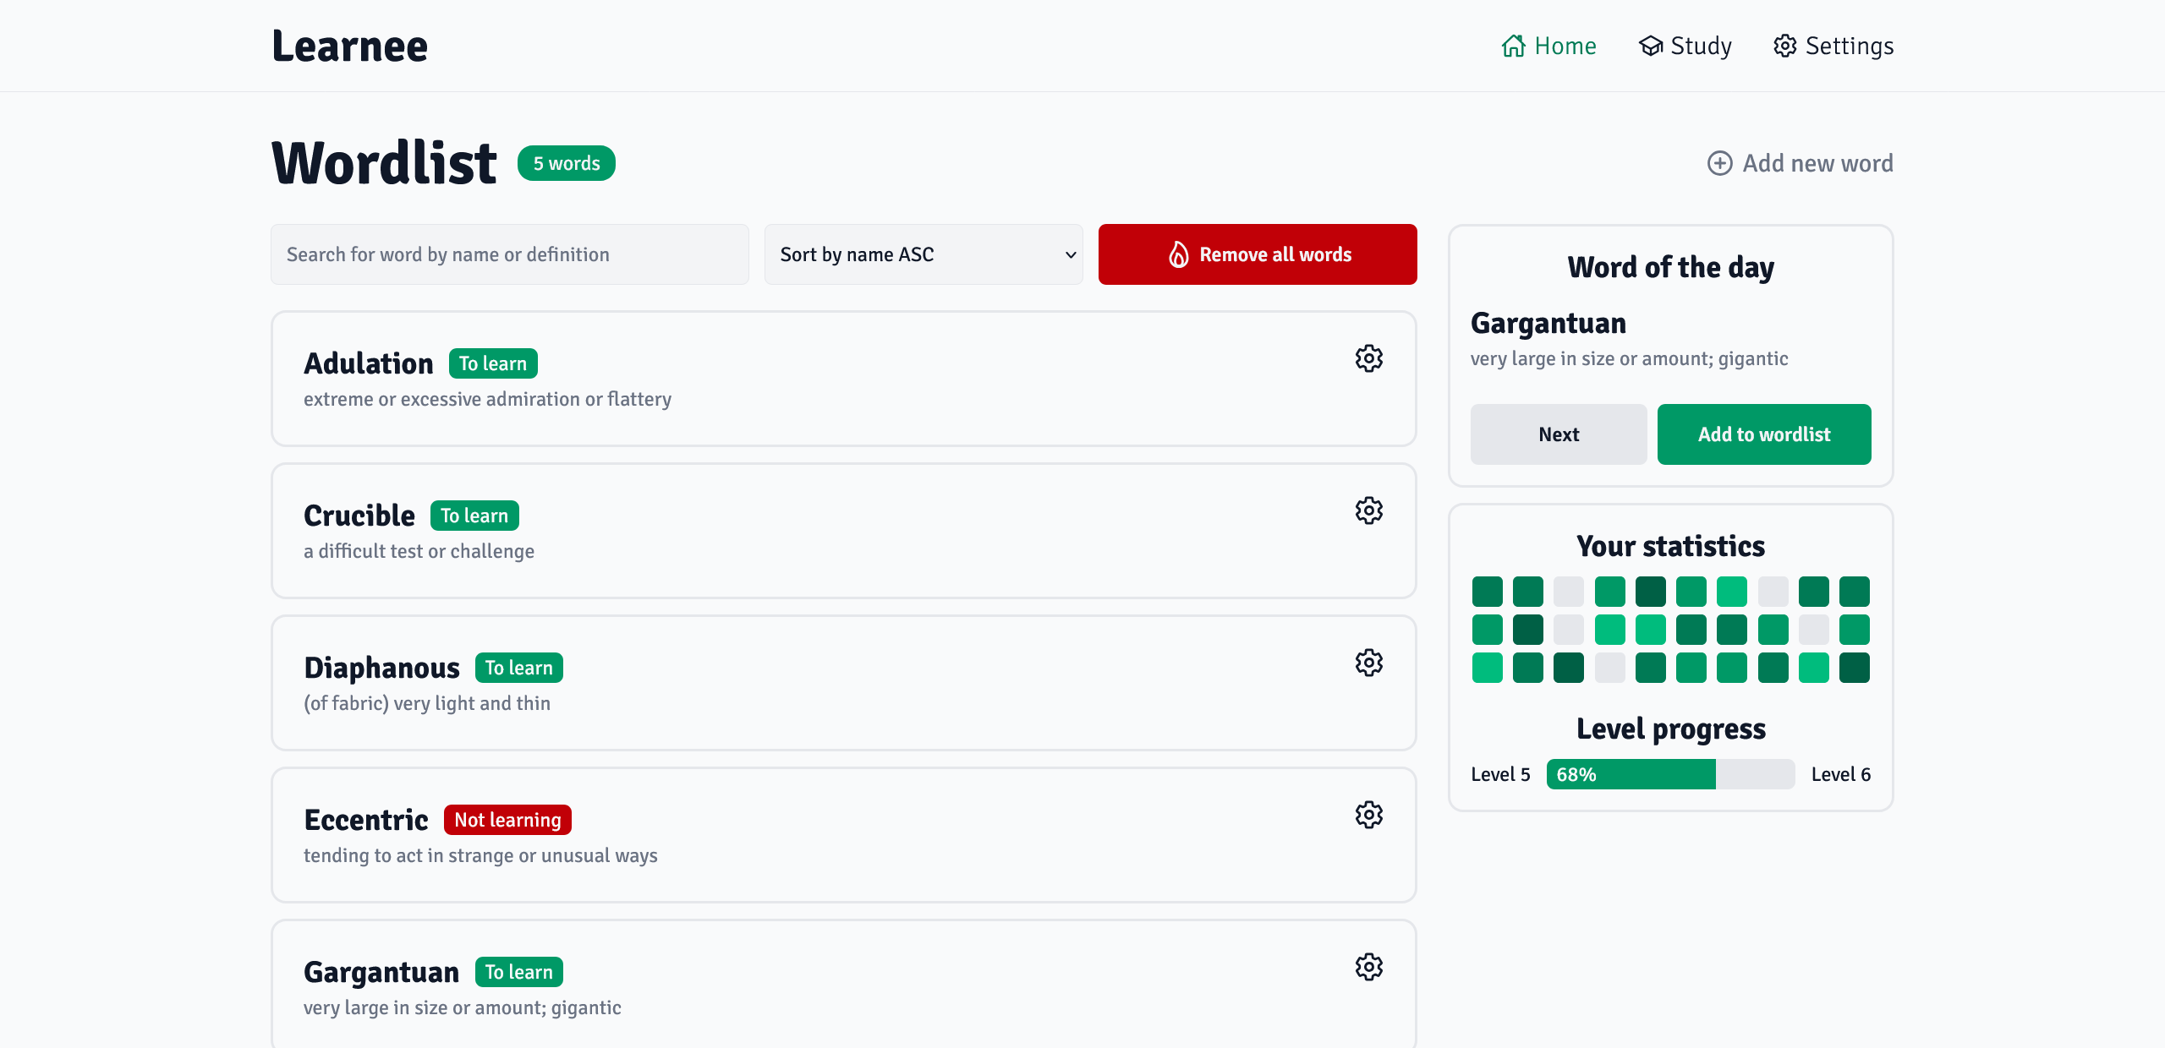Click the Adulation word title
The height and width of the screenshot is (1048, 2165).
[x=369, y=363]
